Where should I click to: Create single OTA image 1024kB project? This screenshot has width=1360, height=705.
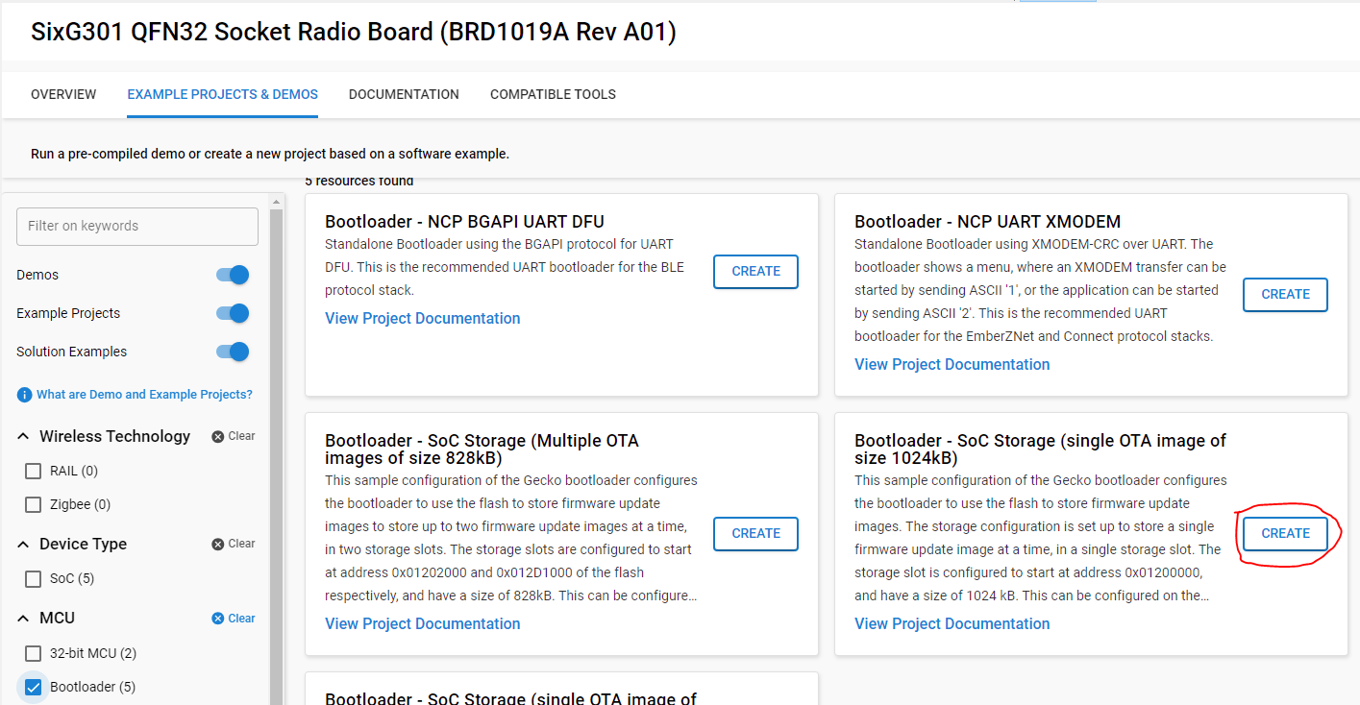click(x=1285, y=533)
